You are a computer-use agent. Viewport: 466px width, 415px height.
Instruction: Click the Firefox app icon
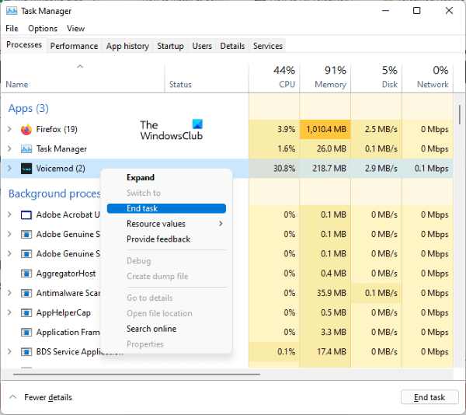point(26,130)
